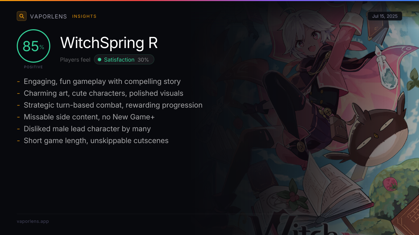Click the Players feel label
This screenshot has height=235, width=419.
pyautogui.click(x=75, y=60)
